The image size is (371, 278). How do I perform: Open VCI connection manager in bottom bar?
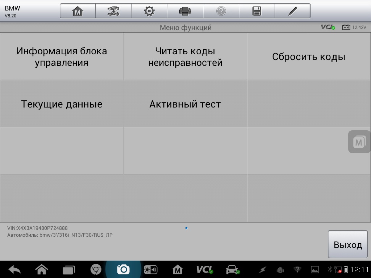coord(205,269)
